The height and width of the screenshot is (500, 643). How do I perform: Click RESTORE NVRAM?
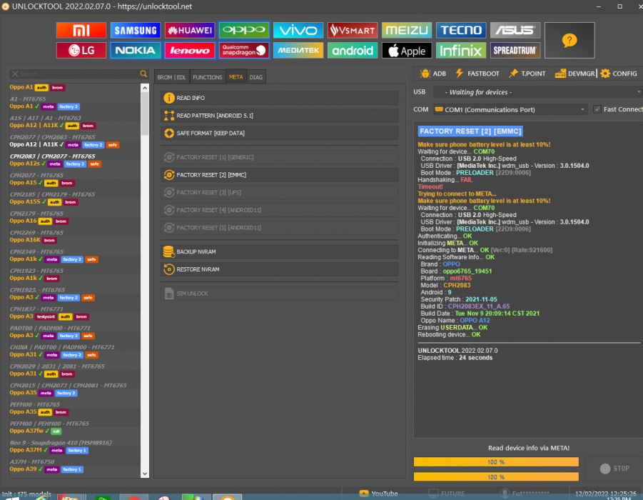pyautogui.click(x=279, y=269)
